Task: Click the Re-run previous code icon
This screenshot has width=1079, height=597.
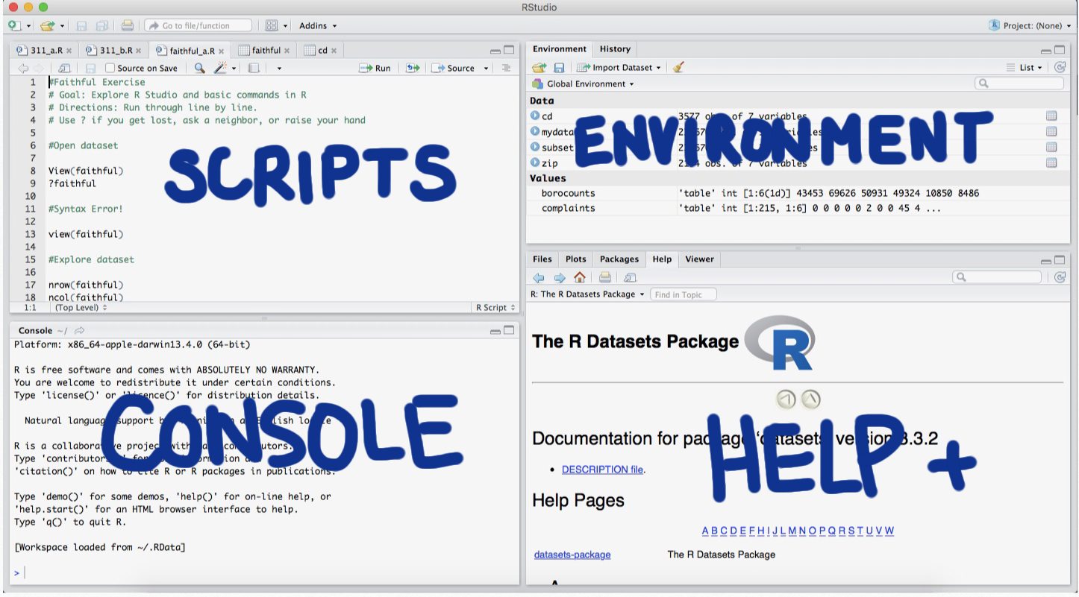Action: click(413, 68)
